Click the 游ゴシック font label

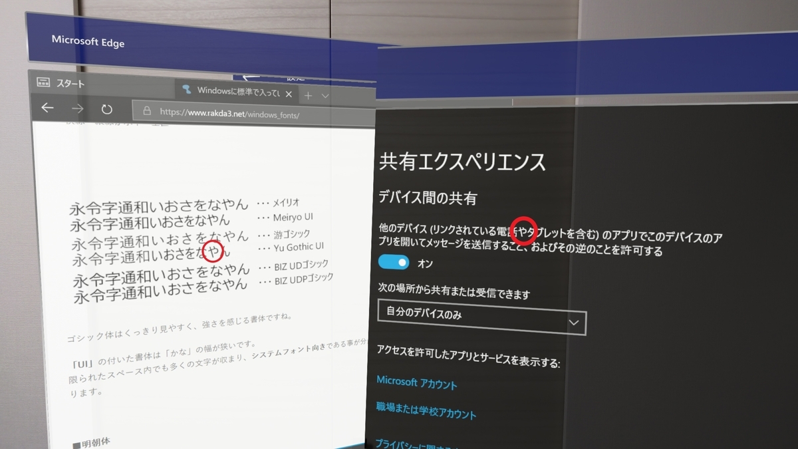[x=292, y=234]
